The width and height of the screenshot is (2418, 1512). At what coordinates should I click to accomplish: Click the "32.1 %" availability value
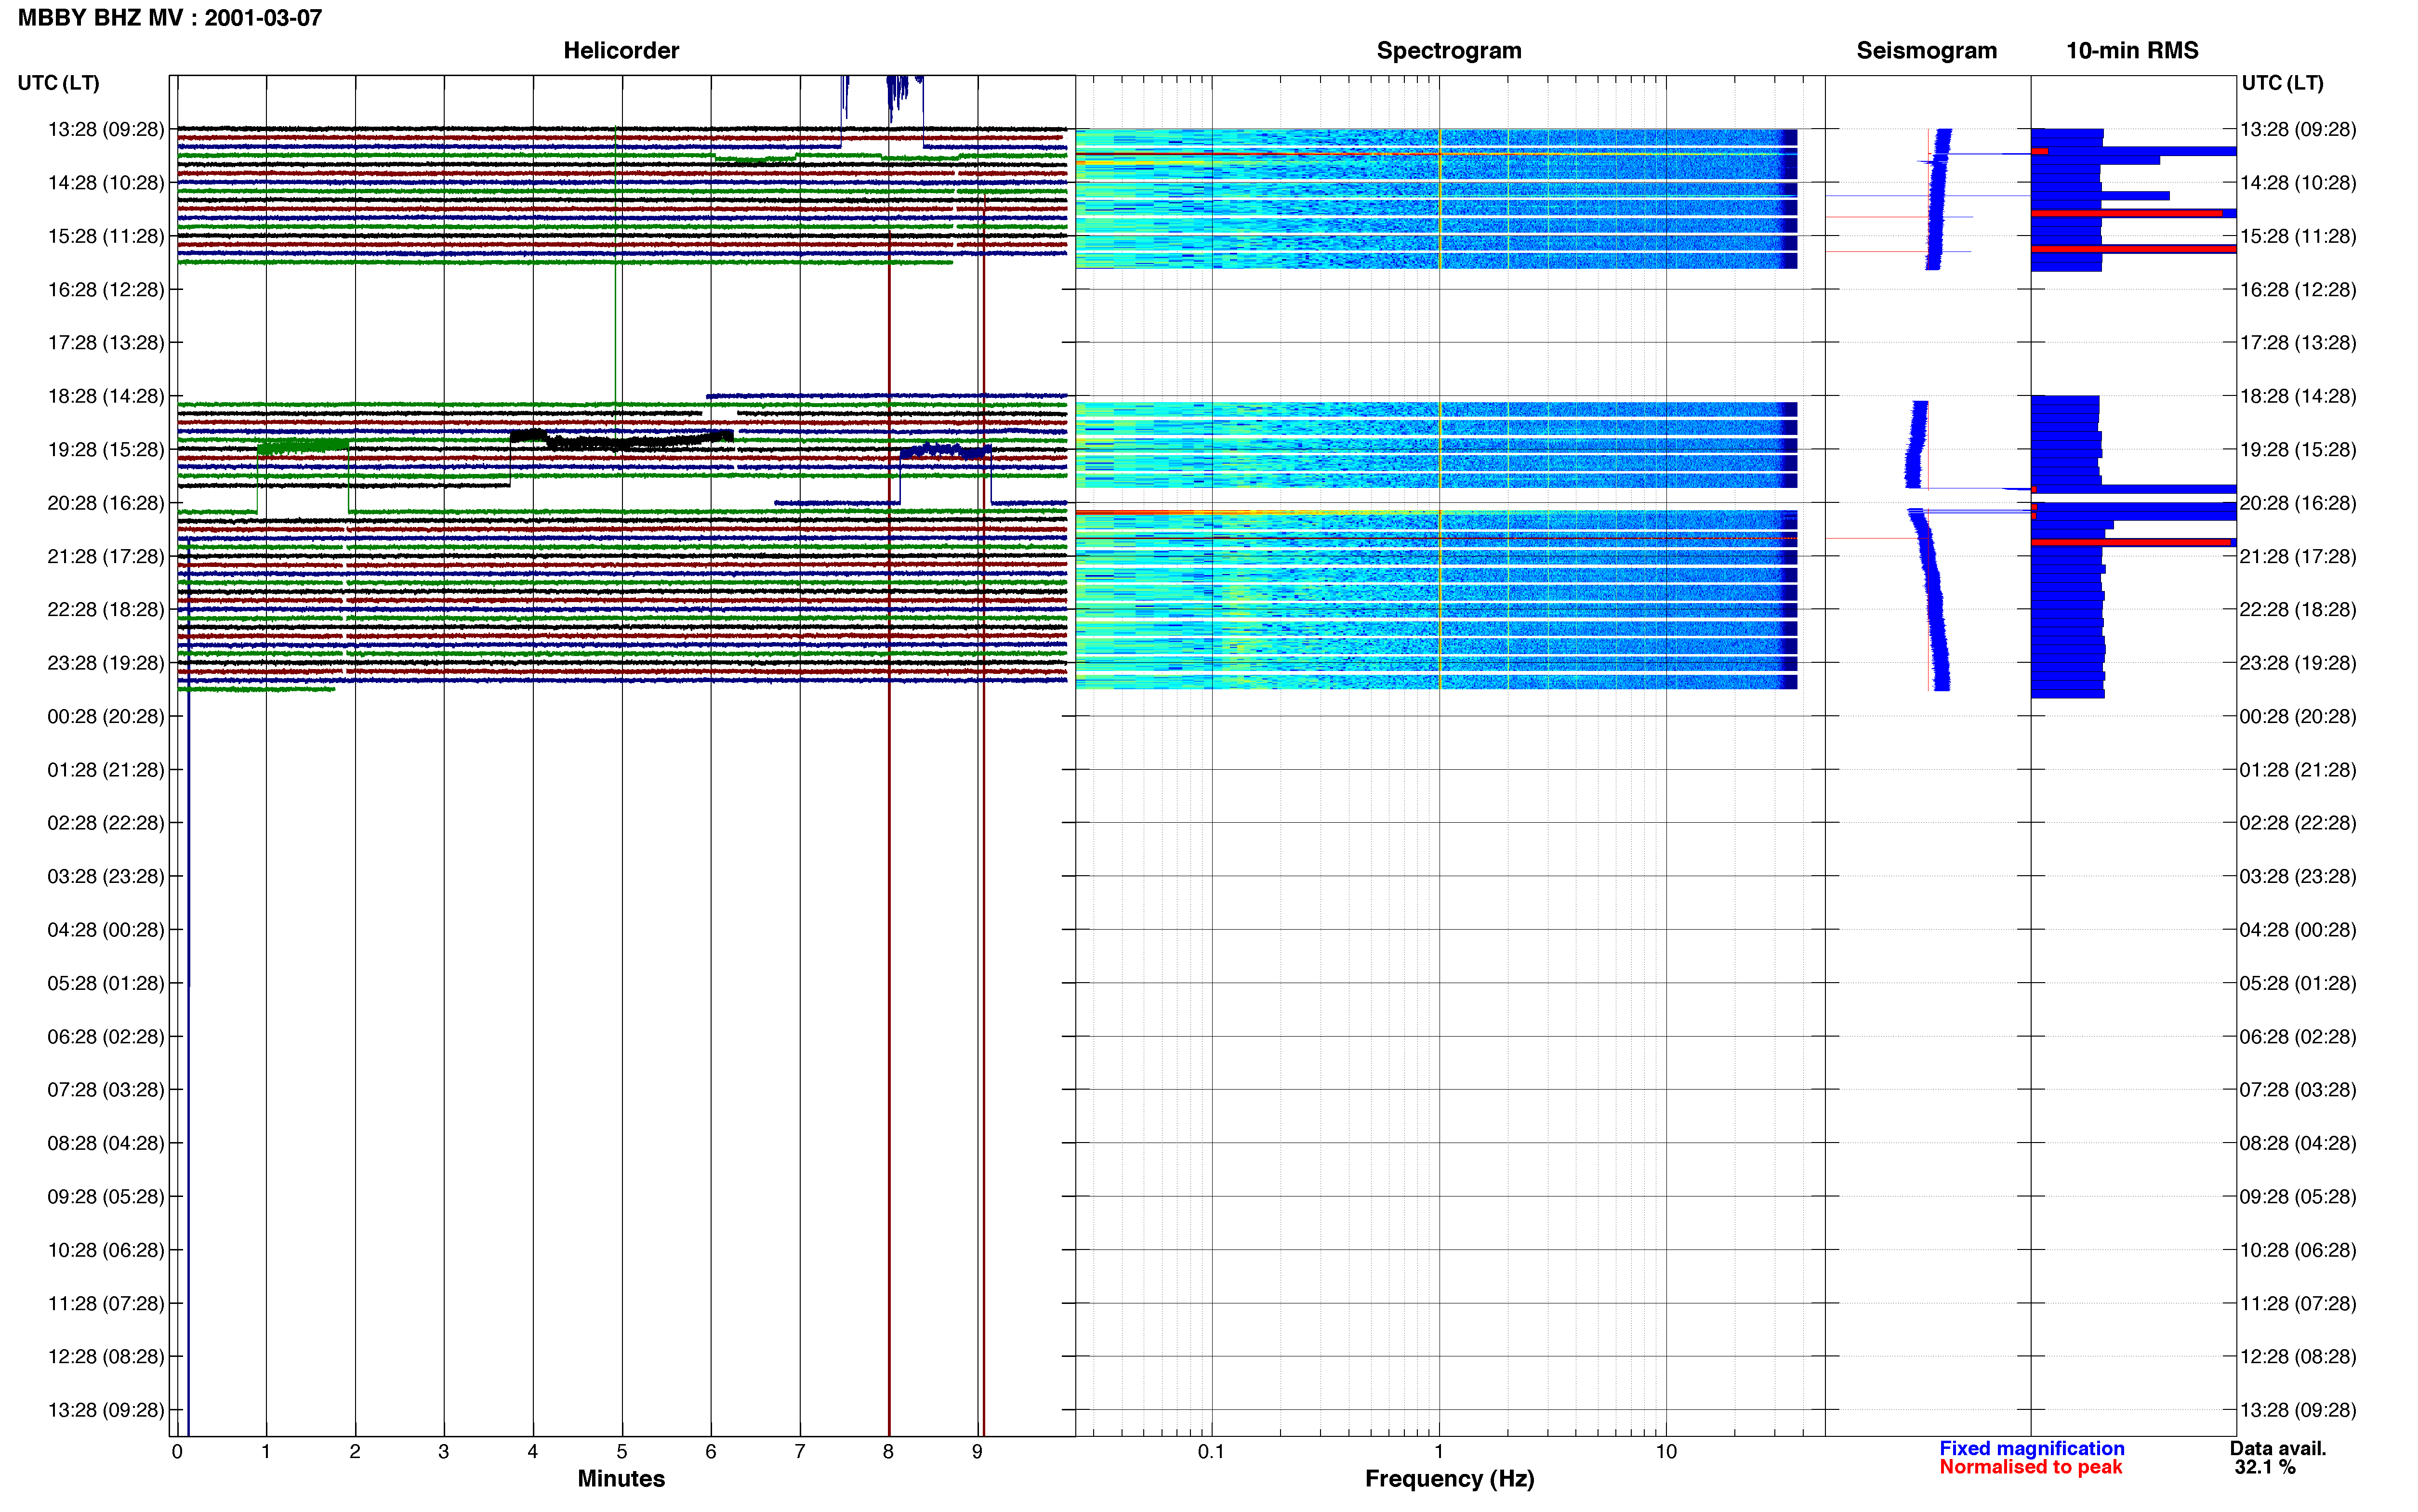tap(2265, 1468)
